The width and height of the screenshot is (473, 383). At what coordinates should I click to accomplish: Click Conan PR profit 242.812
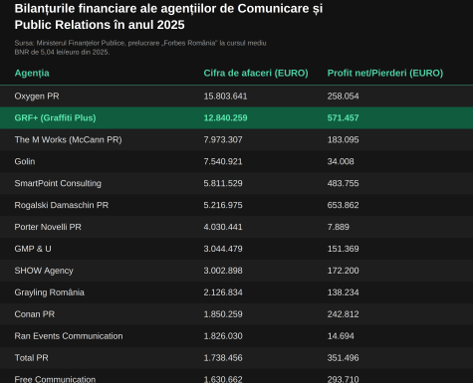pos(343,314)
